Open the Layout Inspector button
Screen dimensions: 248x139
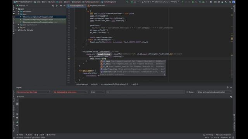[x=223, y=135]
